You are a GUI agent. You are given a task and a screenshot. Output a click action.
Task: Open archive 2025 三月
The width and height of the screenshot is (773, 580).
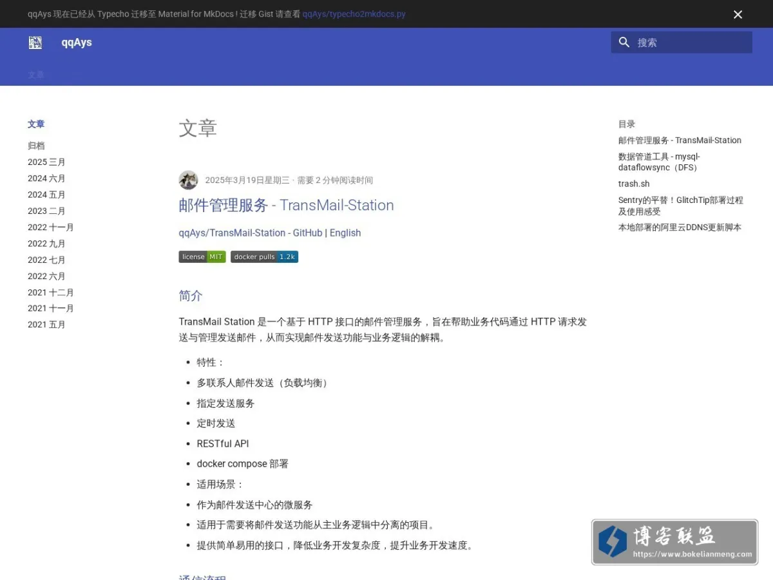[46, 162]
